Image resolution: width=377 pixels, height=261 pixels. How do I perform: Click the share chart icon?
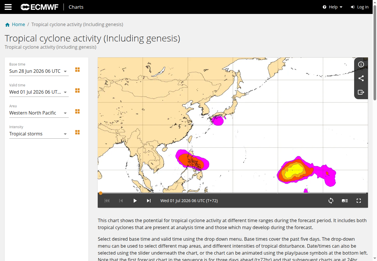361,78
